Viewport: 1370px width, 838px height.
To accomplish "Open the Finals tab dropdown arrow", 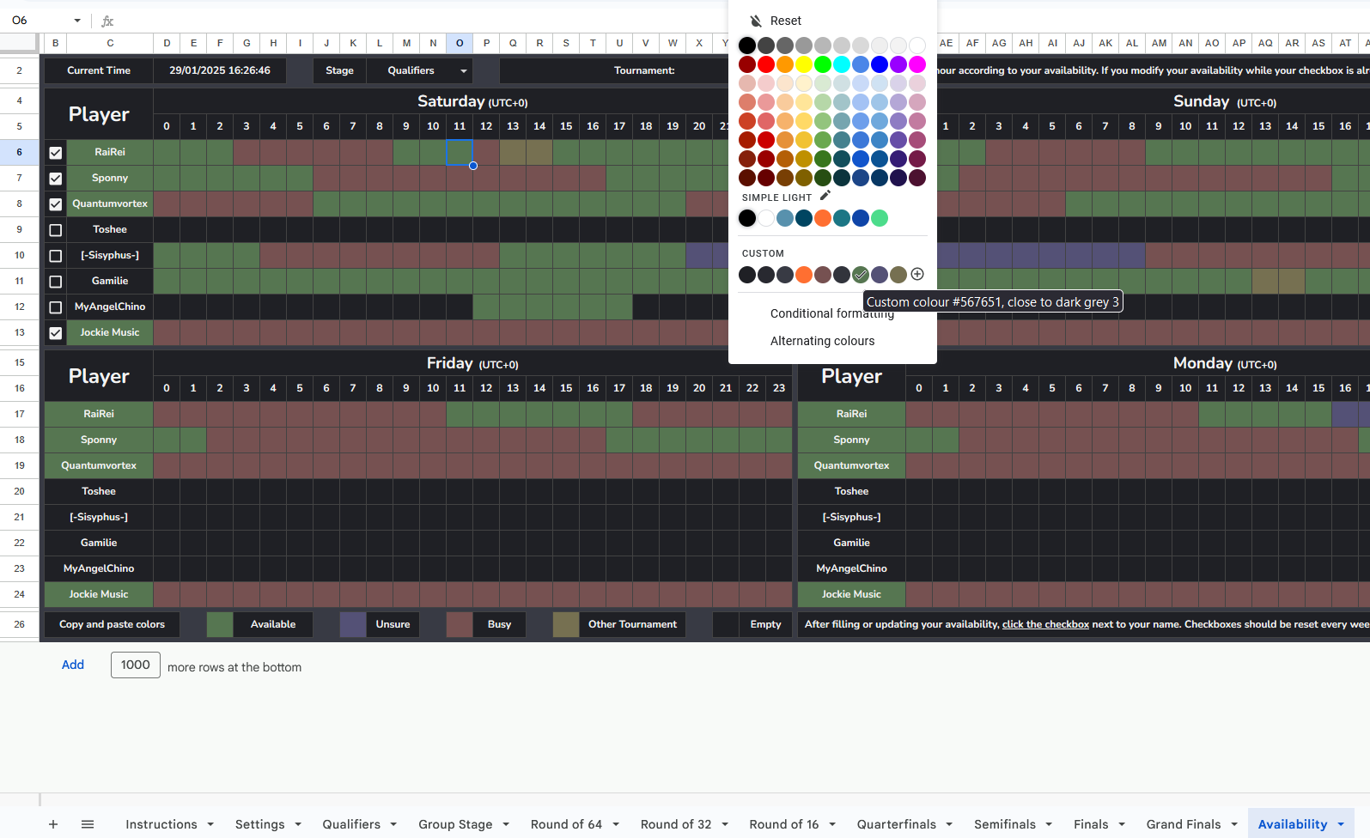I will [1122, 824].
